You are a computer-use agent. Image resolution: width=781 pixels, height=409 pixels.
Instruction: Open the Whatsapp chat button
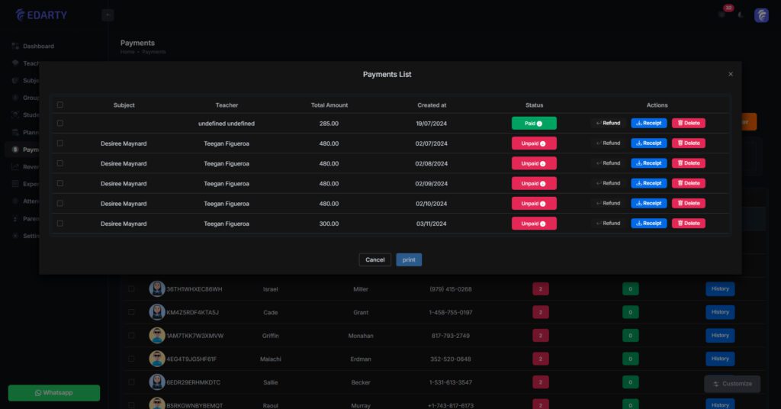53,392
